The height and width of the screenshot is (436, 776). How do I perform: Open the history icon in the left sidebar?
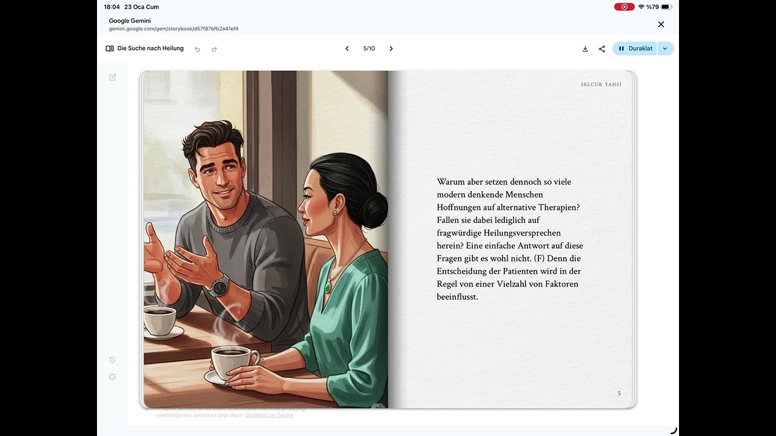click(112, 360)
